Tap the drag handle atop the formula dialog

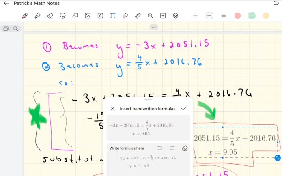tap(148, 100)
